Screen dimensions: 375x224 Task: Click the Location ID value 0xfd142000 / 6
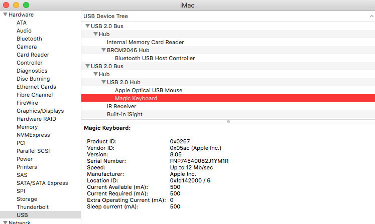[x=190, y=180]
